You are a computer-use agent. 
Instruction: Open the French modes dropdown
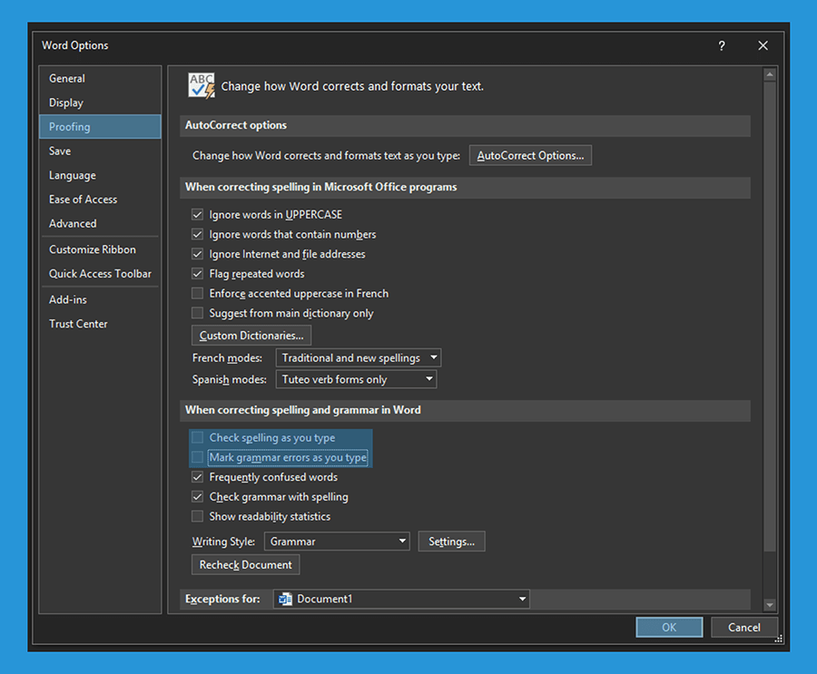pyautogui.click(x=359, y=357)
